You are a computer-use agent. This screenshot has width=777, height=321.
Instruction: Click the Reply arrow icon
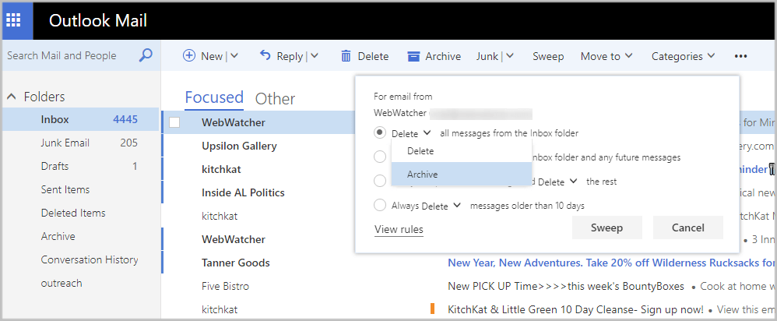coord(265,55)
